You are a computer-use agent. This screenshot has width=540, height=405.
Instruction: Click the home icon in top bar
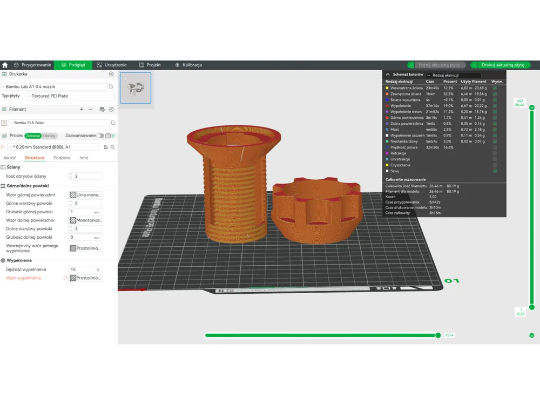5,65
